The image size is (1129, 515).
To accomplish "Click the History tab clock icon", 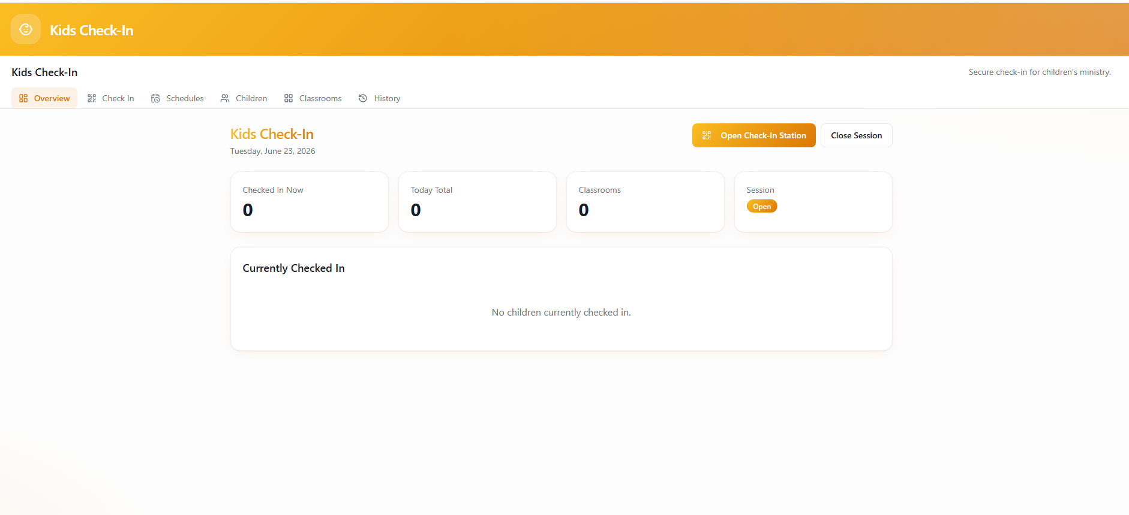I will pos(363,98).
